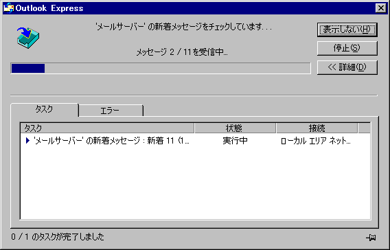Close the Outlook Express progress dialog
The width and height of the screenshot is (390, 250).
(x=381, y=8)
